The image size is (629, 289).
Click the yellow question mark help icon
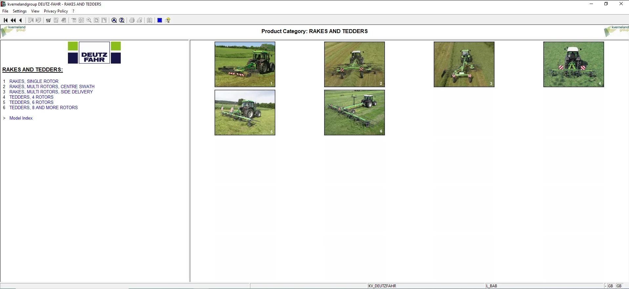click(x=168, y=20)
